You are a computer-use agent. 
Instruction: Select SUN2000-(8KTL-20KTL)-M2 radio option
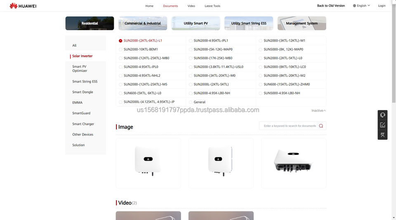[260, 76]
